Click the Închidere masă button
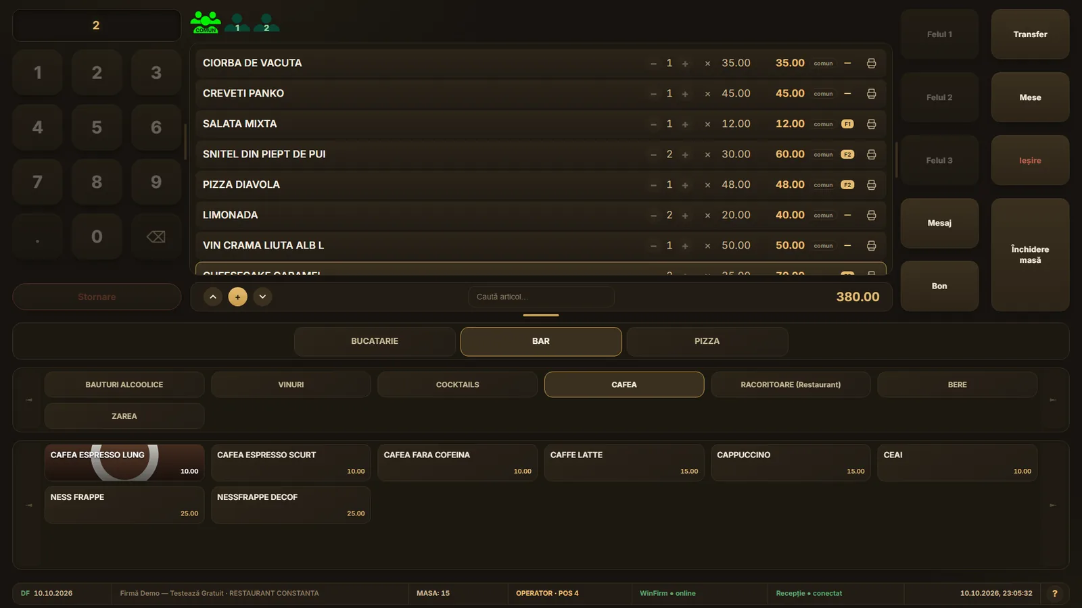 (x=1030, y=255)
